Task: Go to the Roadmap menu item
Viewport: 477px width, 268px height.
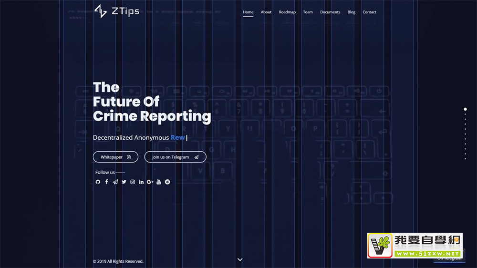Action: coord(287,12)
